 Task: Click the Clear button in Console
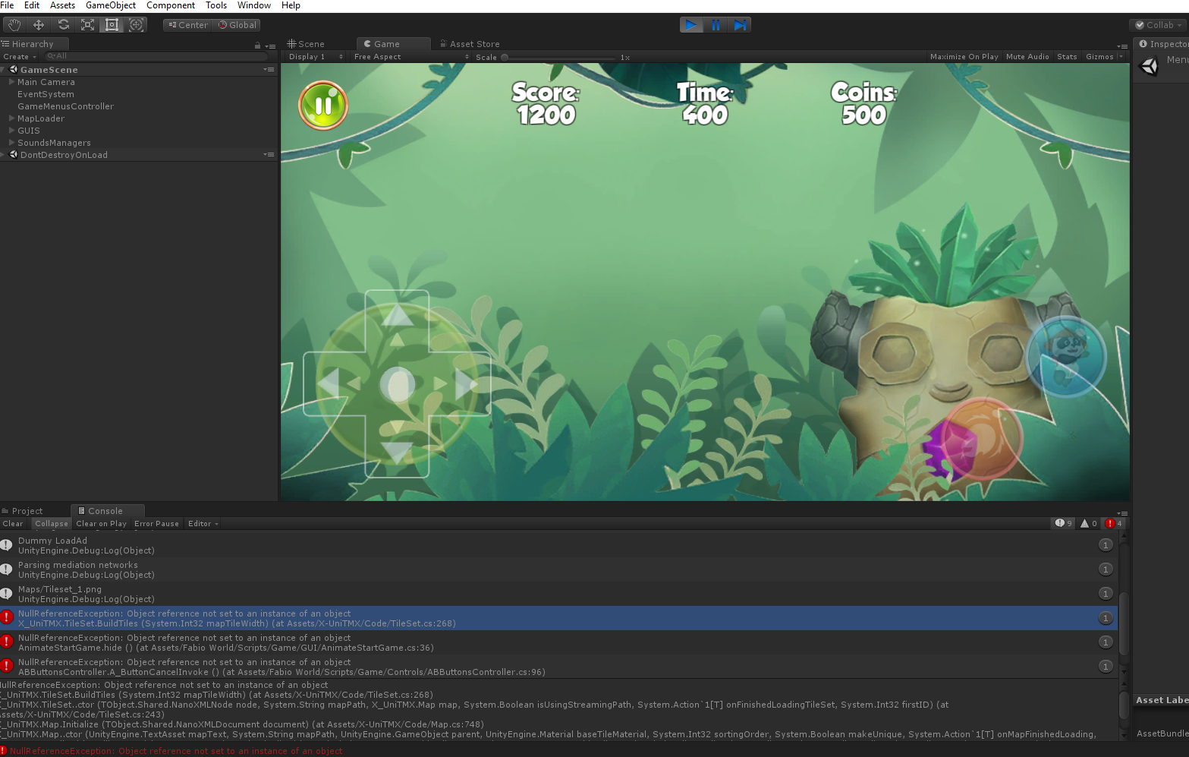coord(13,524)
